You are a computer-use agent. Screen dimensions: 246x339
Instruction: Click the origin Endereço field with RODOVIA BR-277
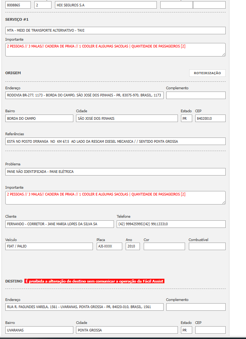click(x=84, y=95)
